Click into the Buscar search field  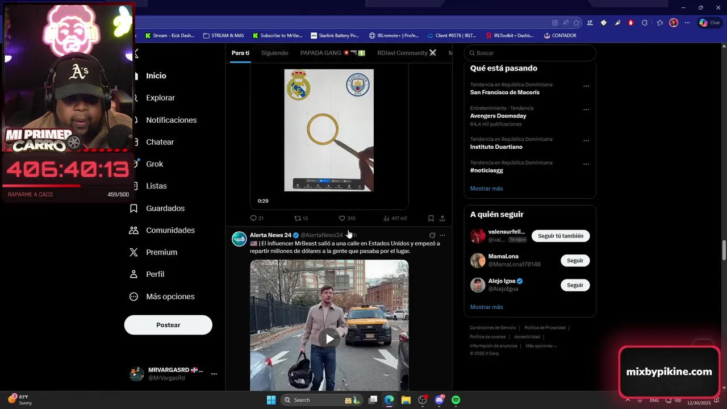[530, 53]
